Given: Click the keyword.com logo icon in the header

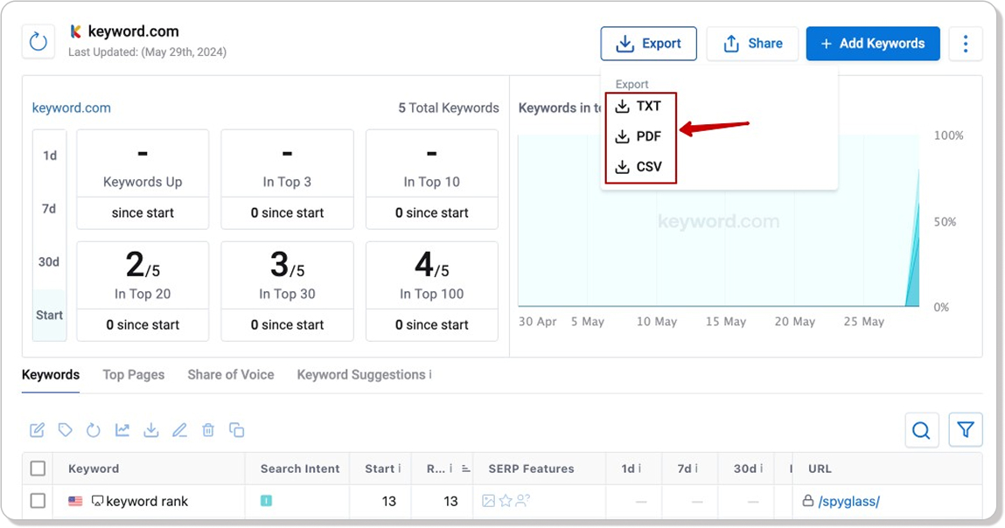Looking at the screenshot, I should 75,31.
